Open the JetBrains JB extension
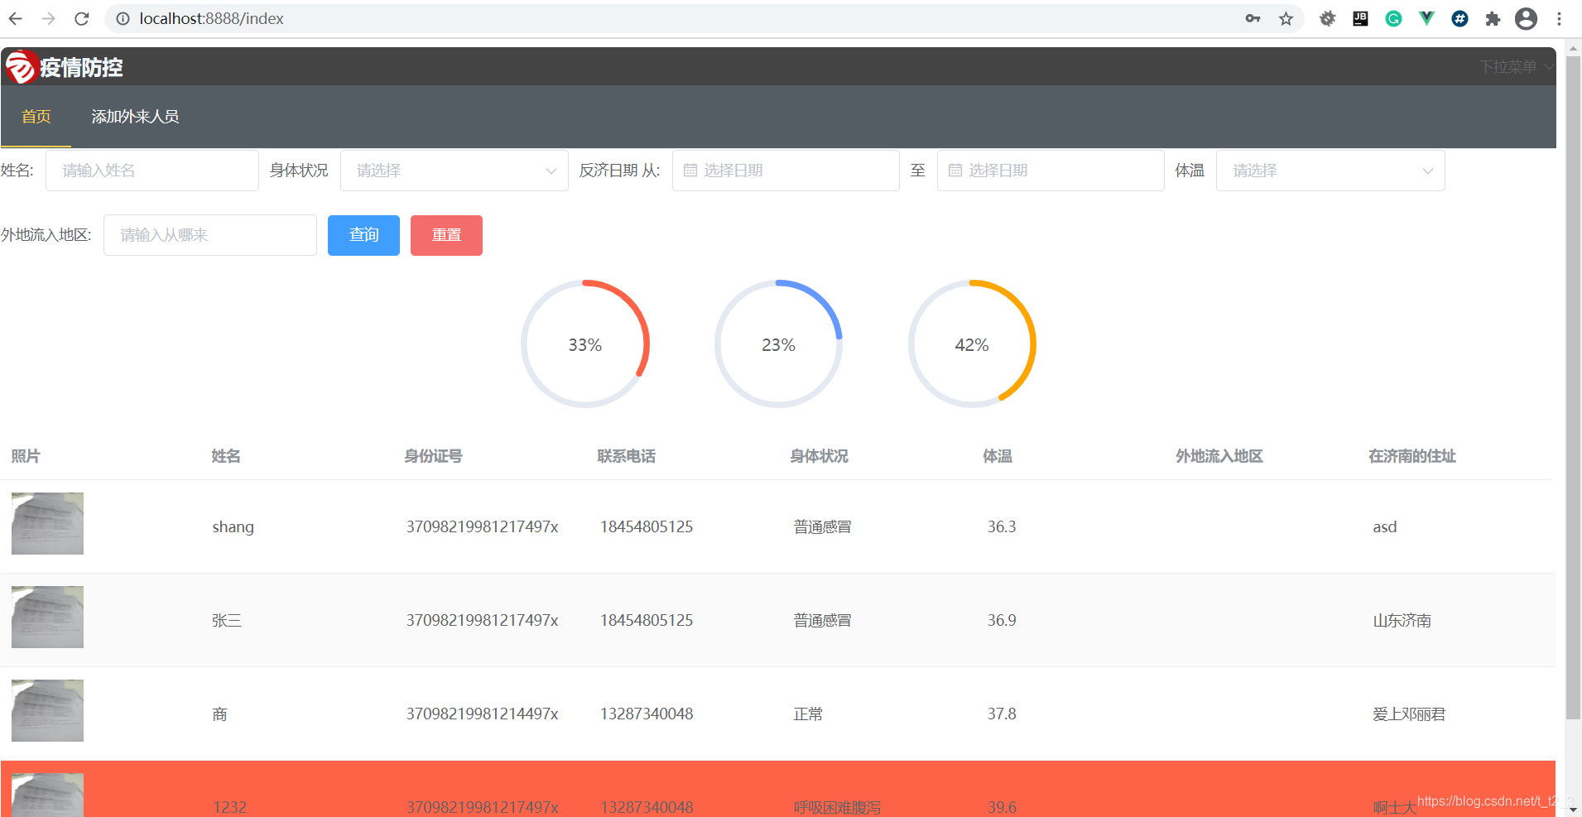 point(1360,18)
